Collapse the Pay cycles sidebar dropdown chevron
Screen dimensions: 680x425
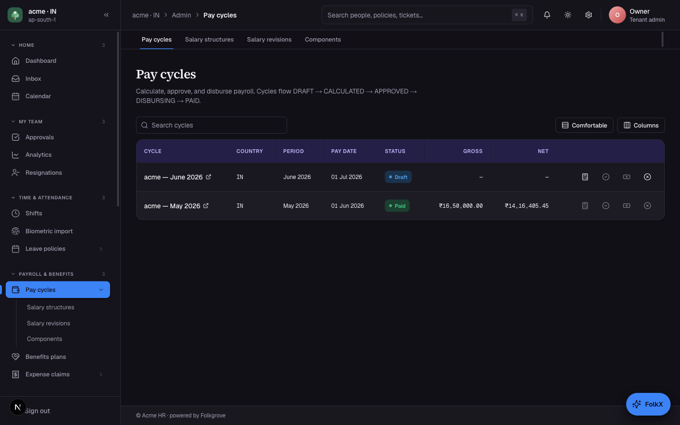pyautogui.click(x=101, y=290)
